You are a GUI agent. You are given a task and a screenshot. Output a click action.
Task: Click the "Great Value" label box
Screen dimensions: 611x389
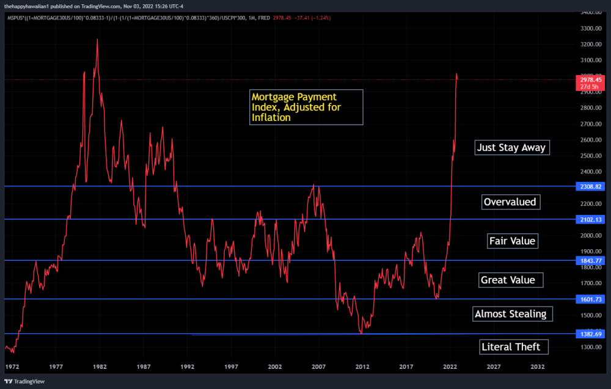[510, 280]
